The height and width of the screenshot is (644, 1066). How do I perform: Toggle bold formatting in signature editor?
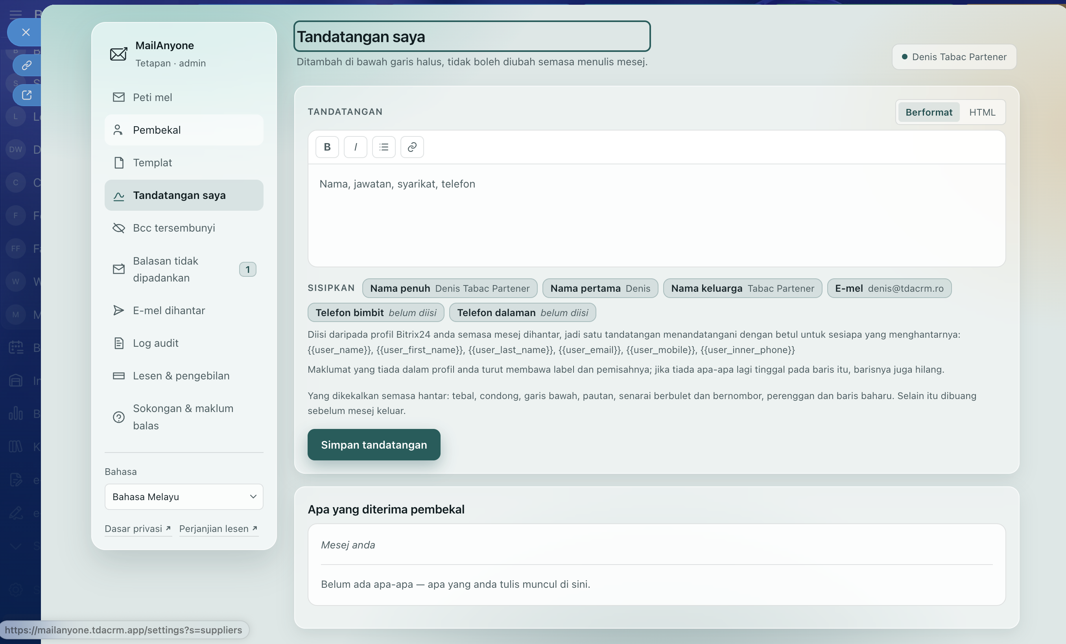coord(327,147)
